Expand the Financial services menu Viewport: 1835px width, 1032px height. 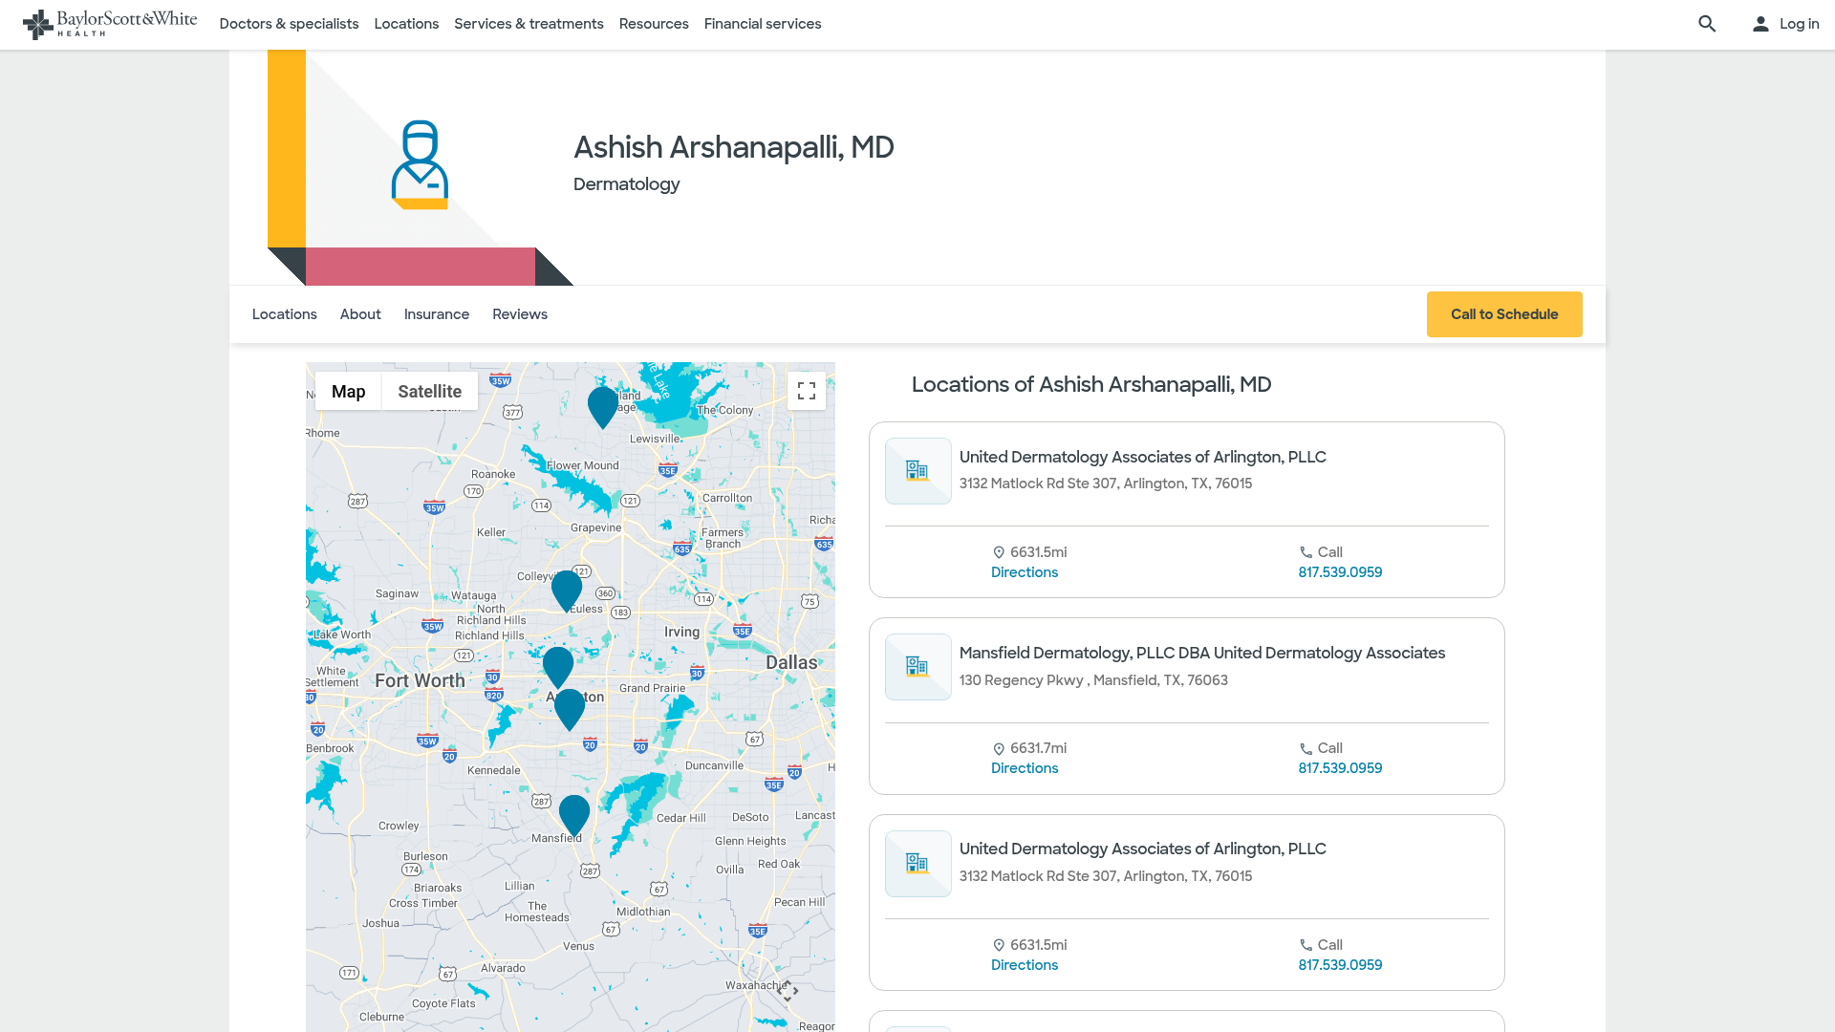[762, 24]
